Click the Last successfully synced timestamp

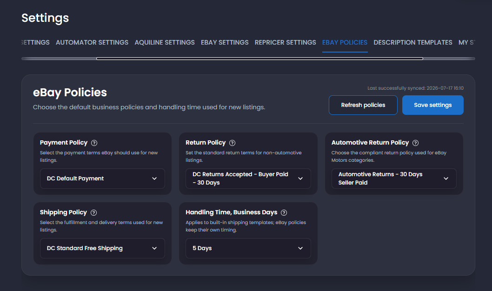[x=415, y=88]
